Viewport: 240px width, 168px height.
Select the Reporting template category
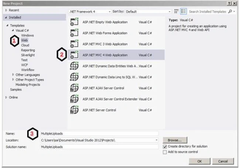pyautogui.click(x=28, y=50)
